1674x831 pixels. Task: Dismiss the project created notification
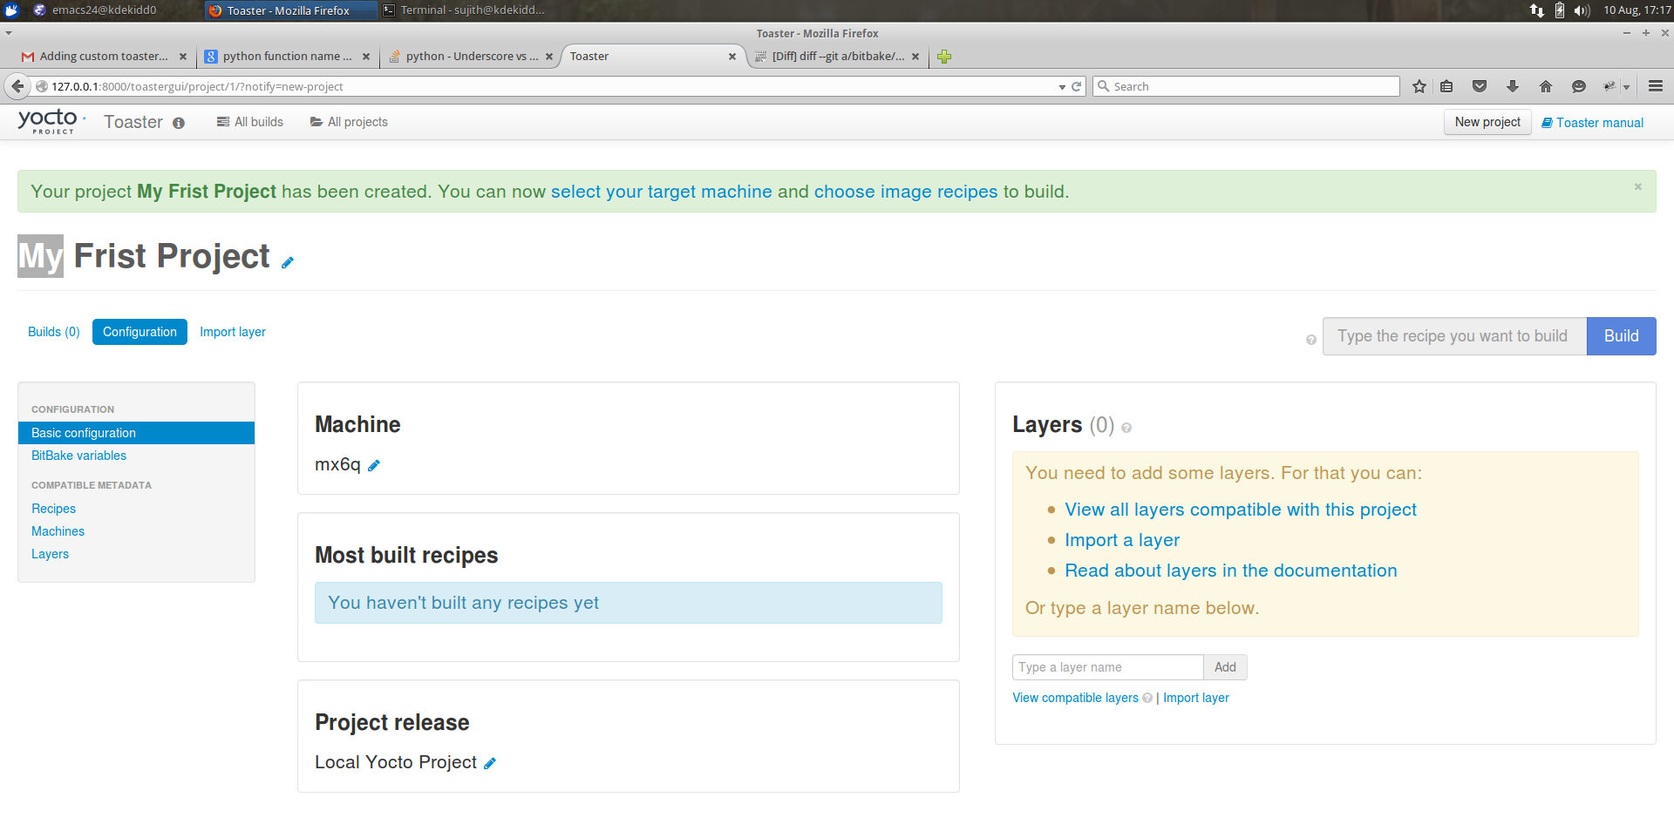coord(1638,186)
